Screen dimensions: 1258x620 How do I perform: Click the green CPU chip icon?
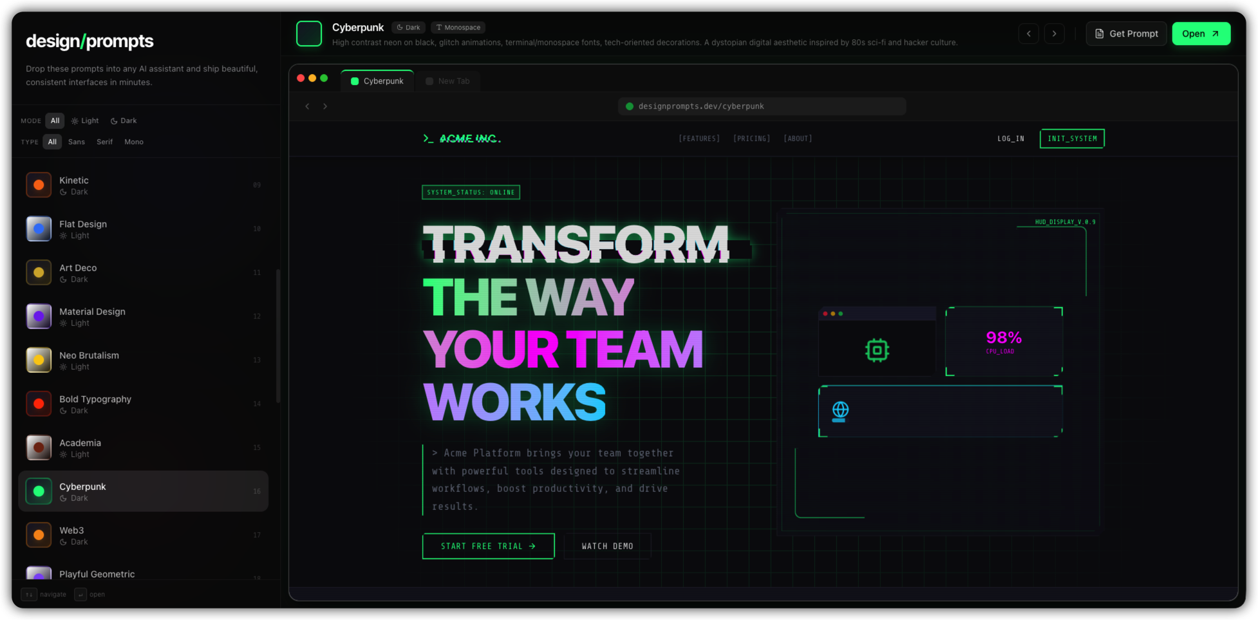coord(877,350)
